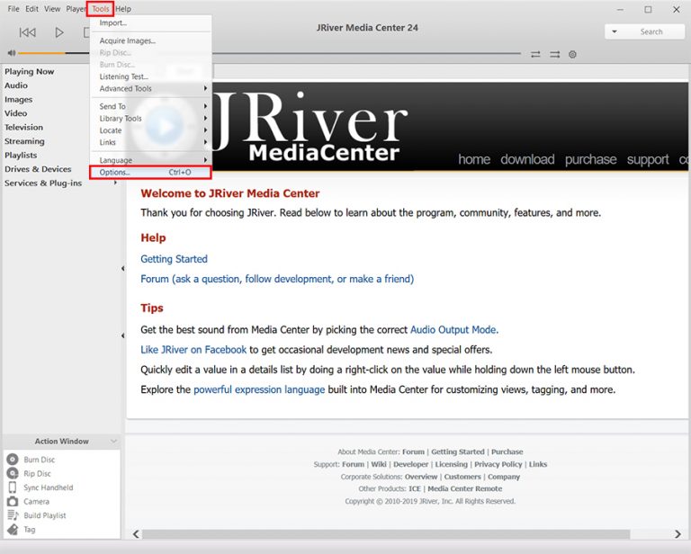
Task: Toggle the repeat playback mode icon
Action: click(535, 54)
